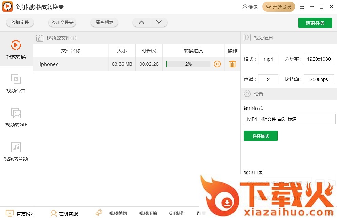Click the 时长(s) column header
337x218 pixels.
149,51
